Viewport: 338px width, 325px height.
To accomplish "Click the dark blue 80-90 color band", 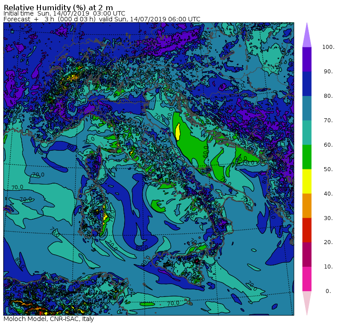I will 307,84.
